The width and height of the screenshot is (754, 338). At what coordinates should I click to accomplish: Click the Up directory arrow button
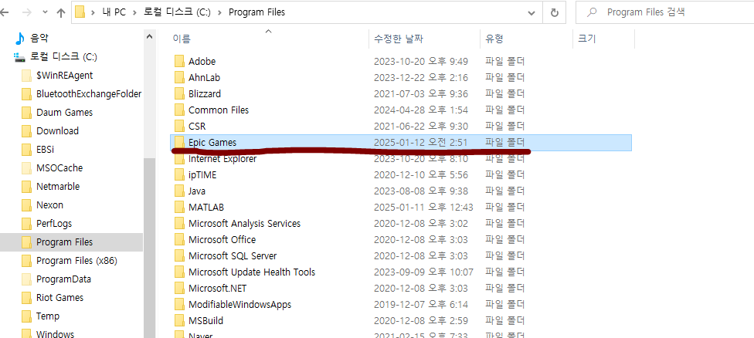click(60, 13)
